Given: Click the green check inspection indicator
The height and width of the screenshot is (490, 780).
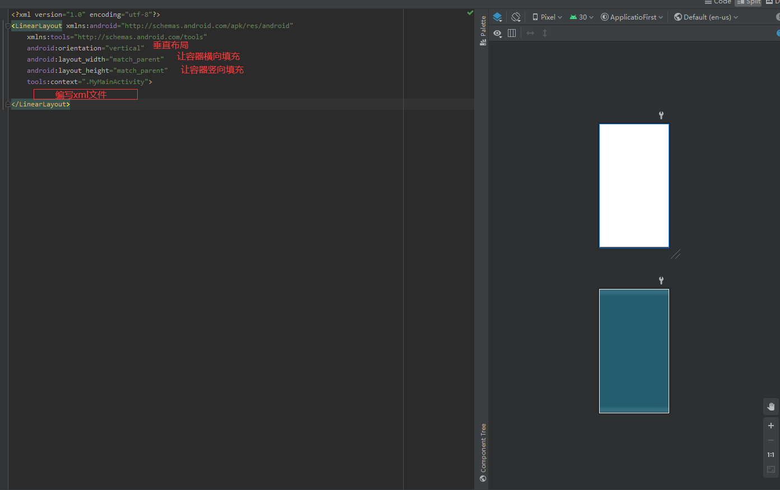Looking at the screenshot, I should click(x=470, y=12).
